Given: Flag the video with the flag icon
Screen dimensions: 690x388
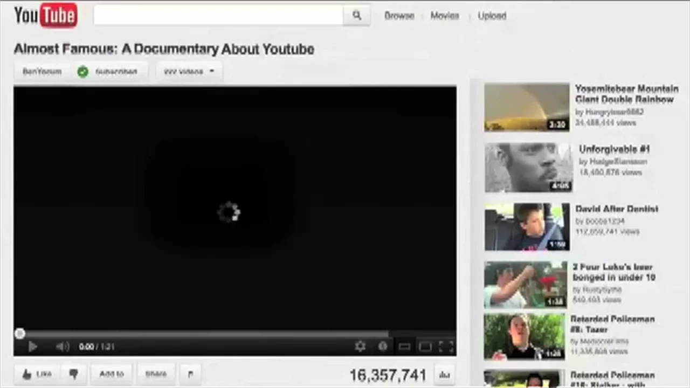Looking at the screenshot, I should point(190,374).
